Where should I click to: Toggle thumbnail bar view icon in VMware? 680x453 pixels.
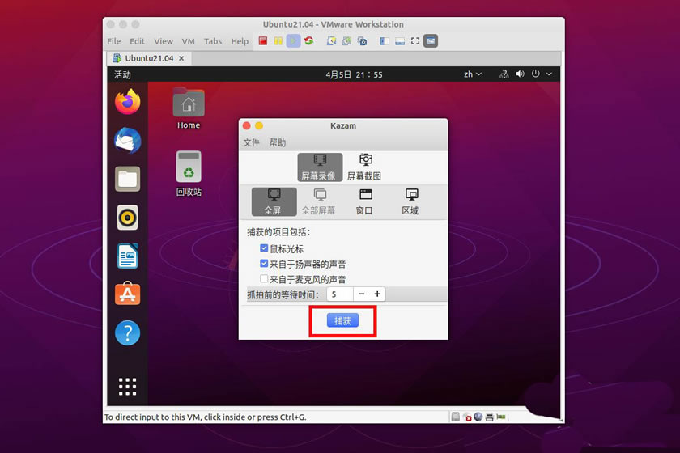coord(400,40)
